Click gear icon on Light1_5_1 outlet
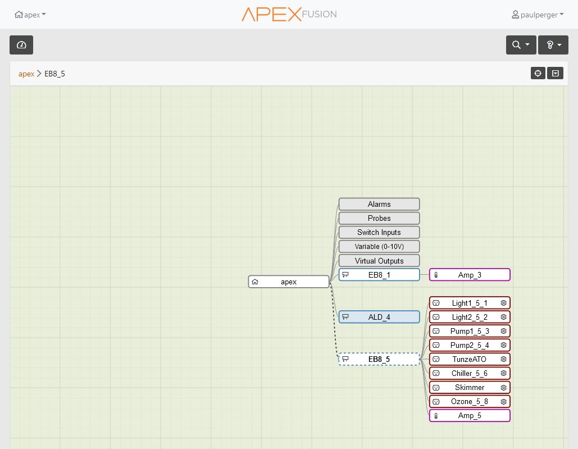Image resolution: width=578 pixels, height=449 pixels. tap(503, 303)
